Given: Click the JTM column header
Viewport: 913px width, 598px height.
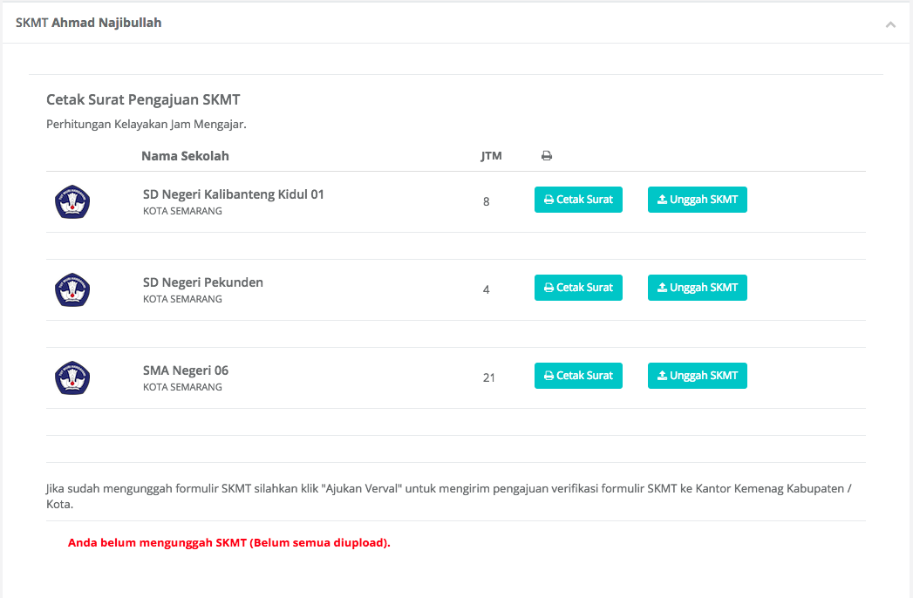Looking at the screenshot, I should tap(491, 155).
